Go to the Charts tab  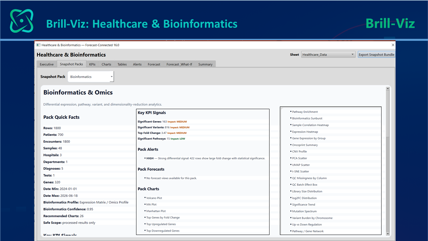tap(106, 64)
